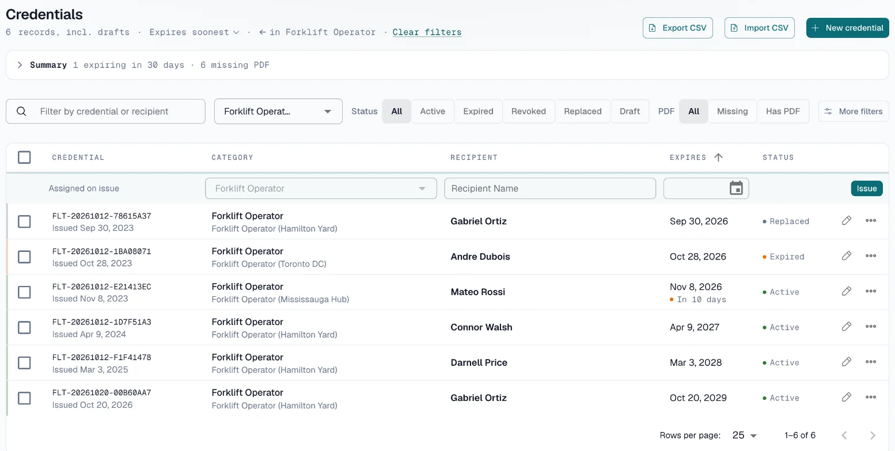Select Connor Walsh's credential checkbox
This screenshot has height=451, width=895.
tap(24, 327)
